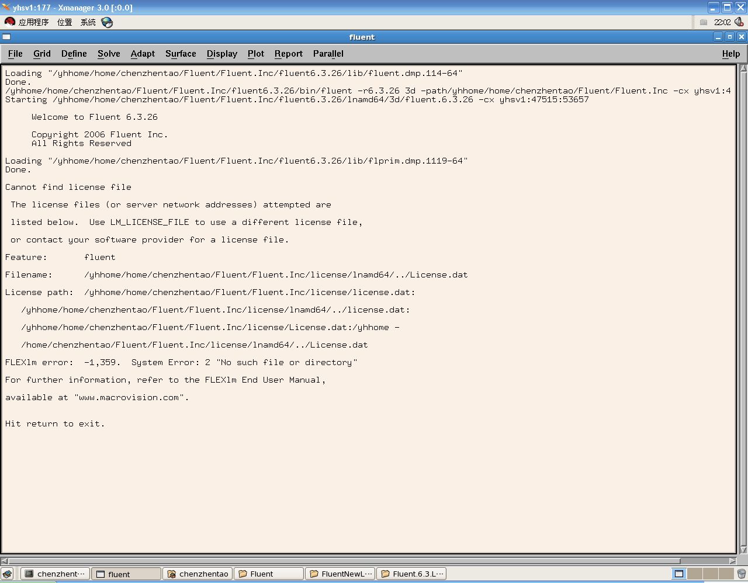
Task: Expand the Define menu
Action: coord(74,54)
